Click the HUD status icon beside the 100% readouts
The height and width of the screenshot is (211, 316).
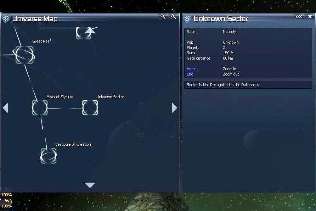point(8,201)
